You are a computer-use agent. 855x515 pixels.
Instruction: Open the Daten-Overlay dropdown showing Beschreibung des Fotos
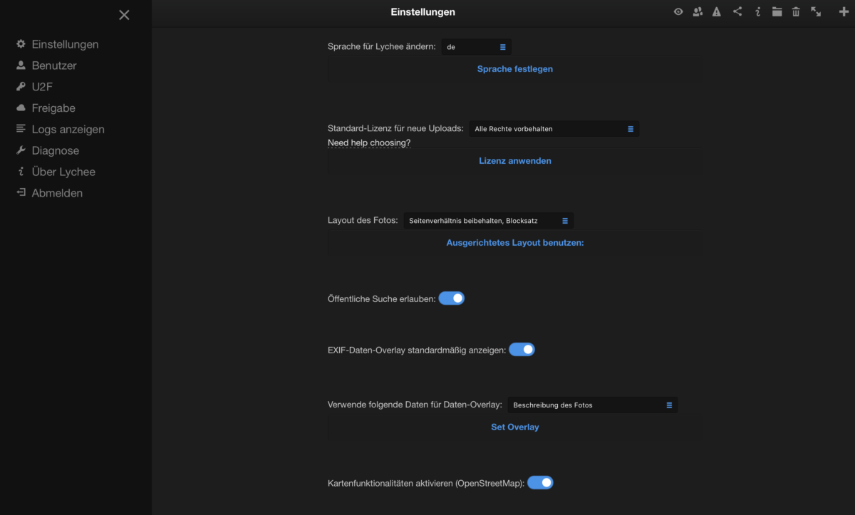click(x=592, y=405)
